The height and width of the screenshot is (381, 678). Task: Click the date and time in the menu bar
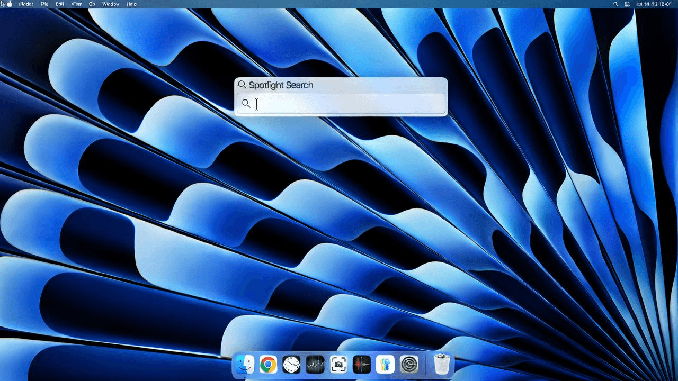tap(654, 4)
